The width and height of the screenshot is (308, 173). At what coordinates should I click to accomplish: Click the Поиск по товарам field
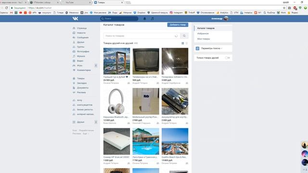click(x=142, y=36)
